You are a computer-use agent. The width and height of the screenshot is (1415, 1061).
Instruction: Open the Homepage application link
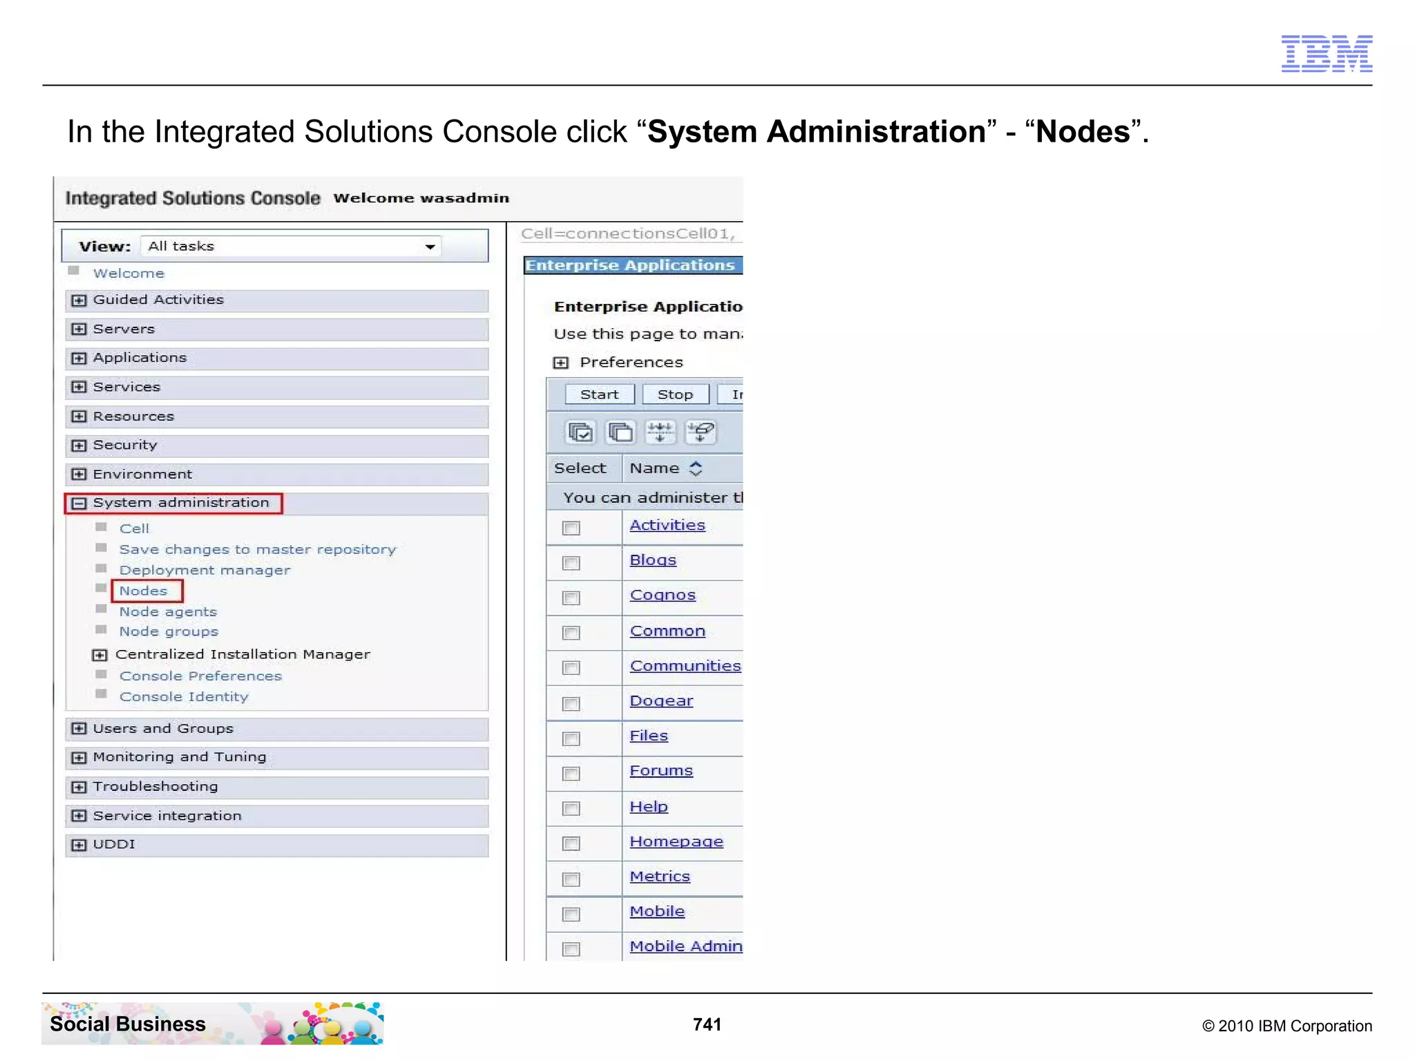[676, 842]
